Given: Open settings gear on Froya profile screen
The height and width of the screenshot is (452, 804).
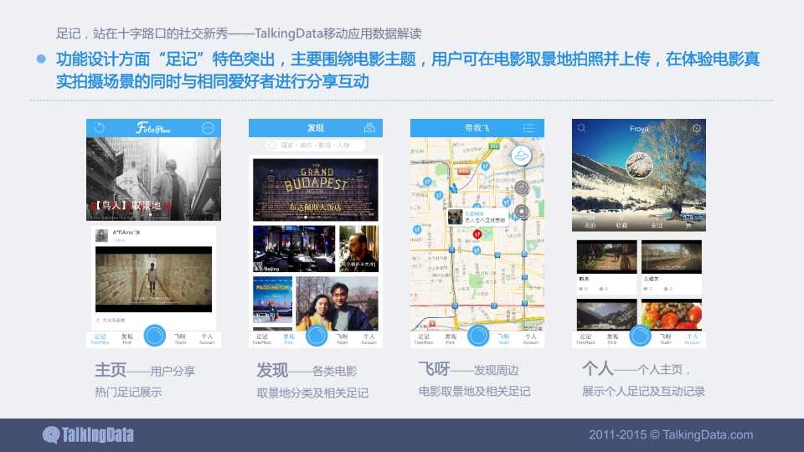Looking at the screenshot, I should coord(696,128).
